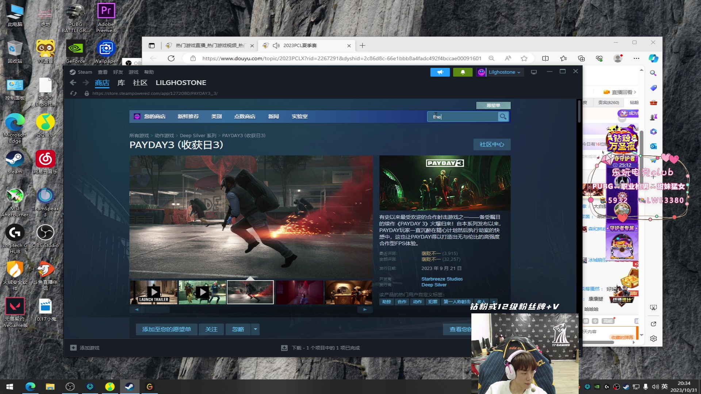Add page to Edge favorites star
The height and width of the screenshot is (394, 701).
[x=524, y=58]
